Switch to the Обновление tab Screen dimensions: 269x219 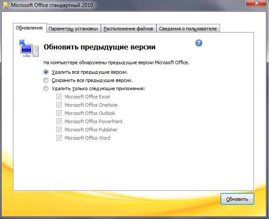click(29, 28)
